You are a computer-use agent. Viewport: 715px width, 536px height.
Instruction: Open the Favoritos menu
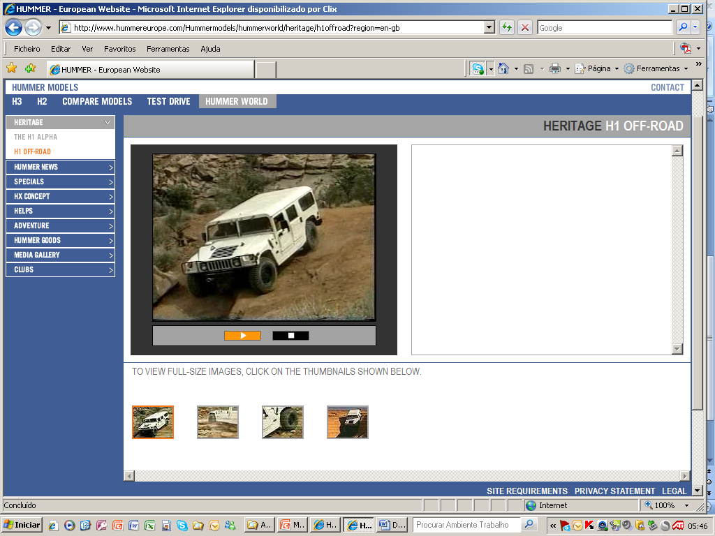tap(120, 49)
